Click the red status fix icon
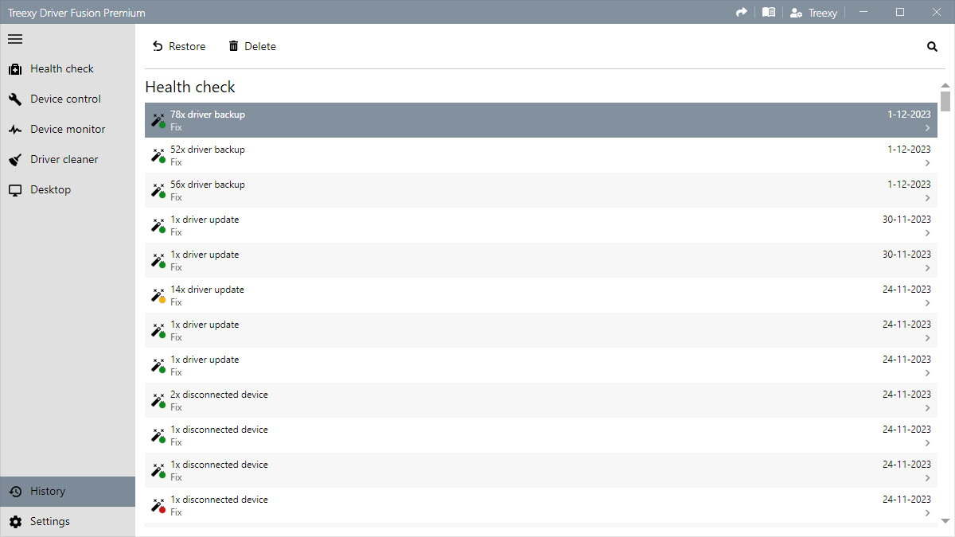This screenshot has width=955, height=537. 158,505
